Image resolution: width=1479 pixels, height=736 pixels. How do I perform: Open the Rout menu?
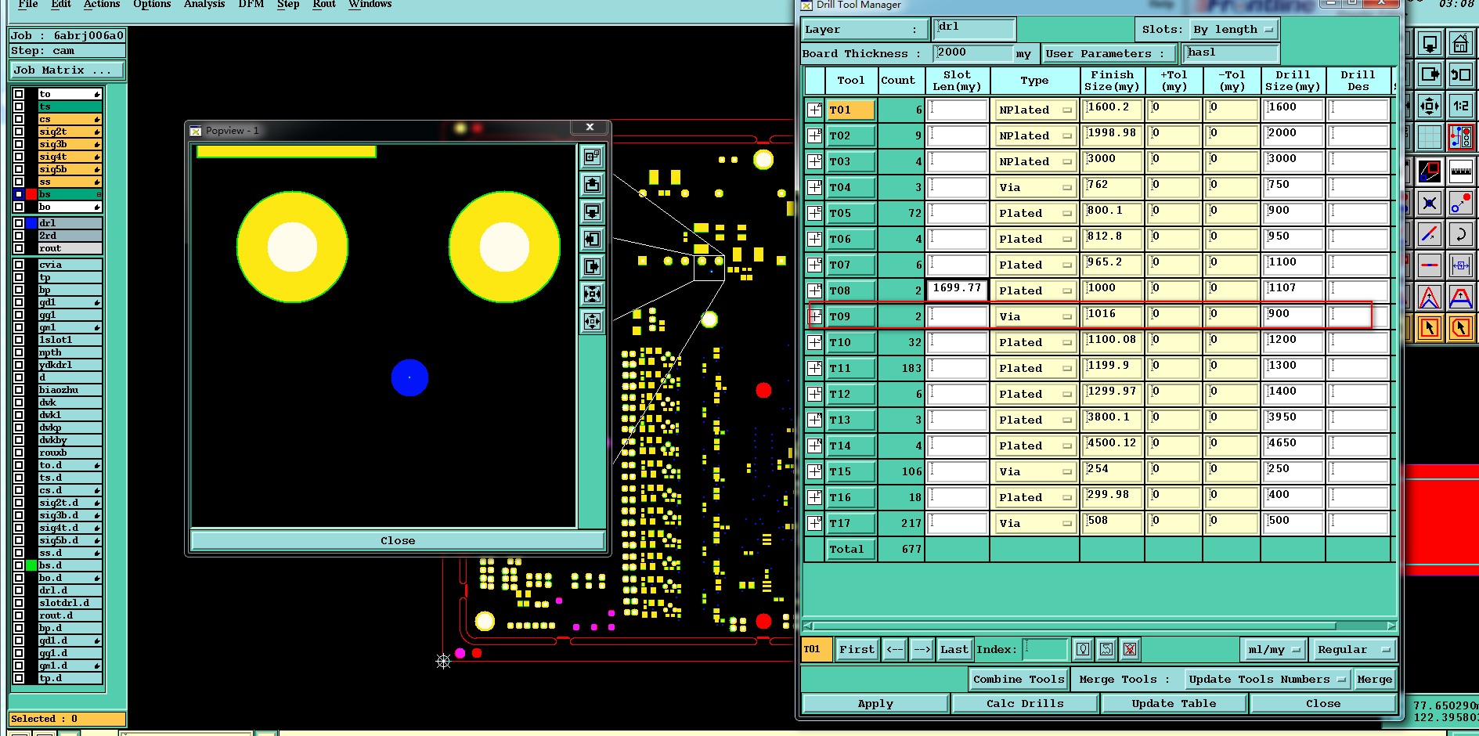pos(324,5)
